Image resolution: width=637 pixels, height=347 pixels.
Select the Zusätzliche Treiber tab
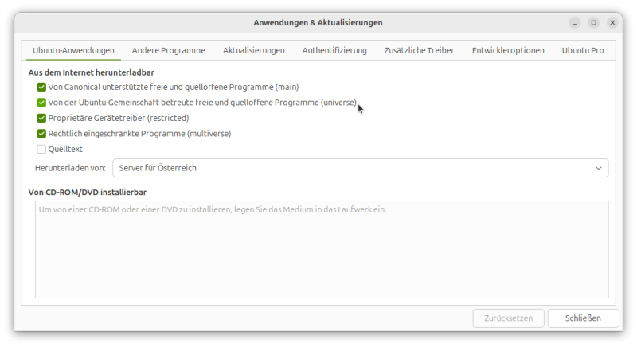(x=419, y=50)
